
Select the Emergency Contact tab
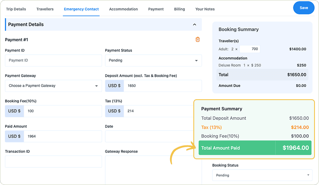click(81, 9)
